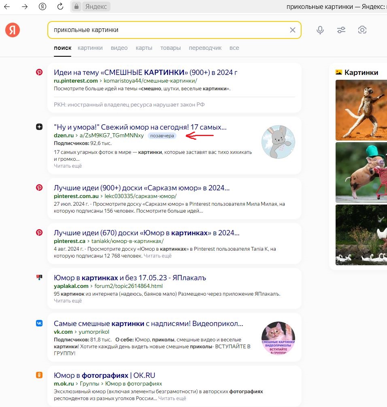Expand "Читать ещё" under dzen.ru result
Viewport: 387px width, 407px height.
68,166
